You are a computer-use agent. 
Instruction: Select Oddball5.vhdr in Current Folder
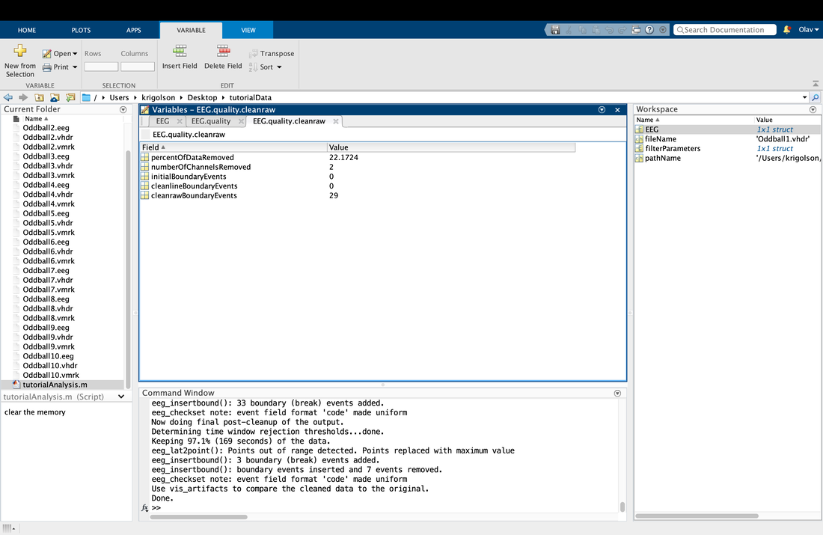[x=48, y=223]
